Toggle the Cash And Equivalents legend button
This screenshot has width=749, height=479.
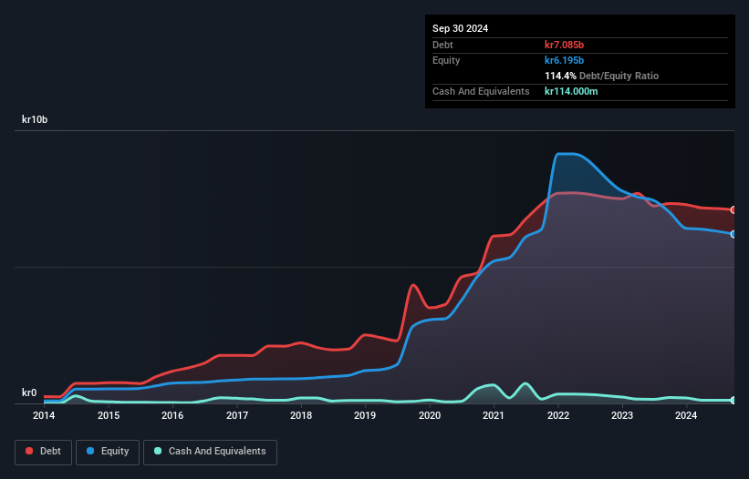(210, 452)
